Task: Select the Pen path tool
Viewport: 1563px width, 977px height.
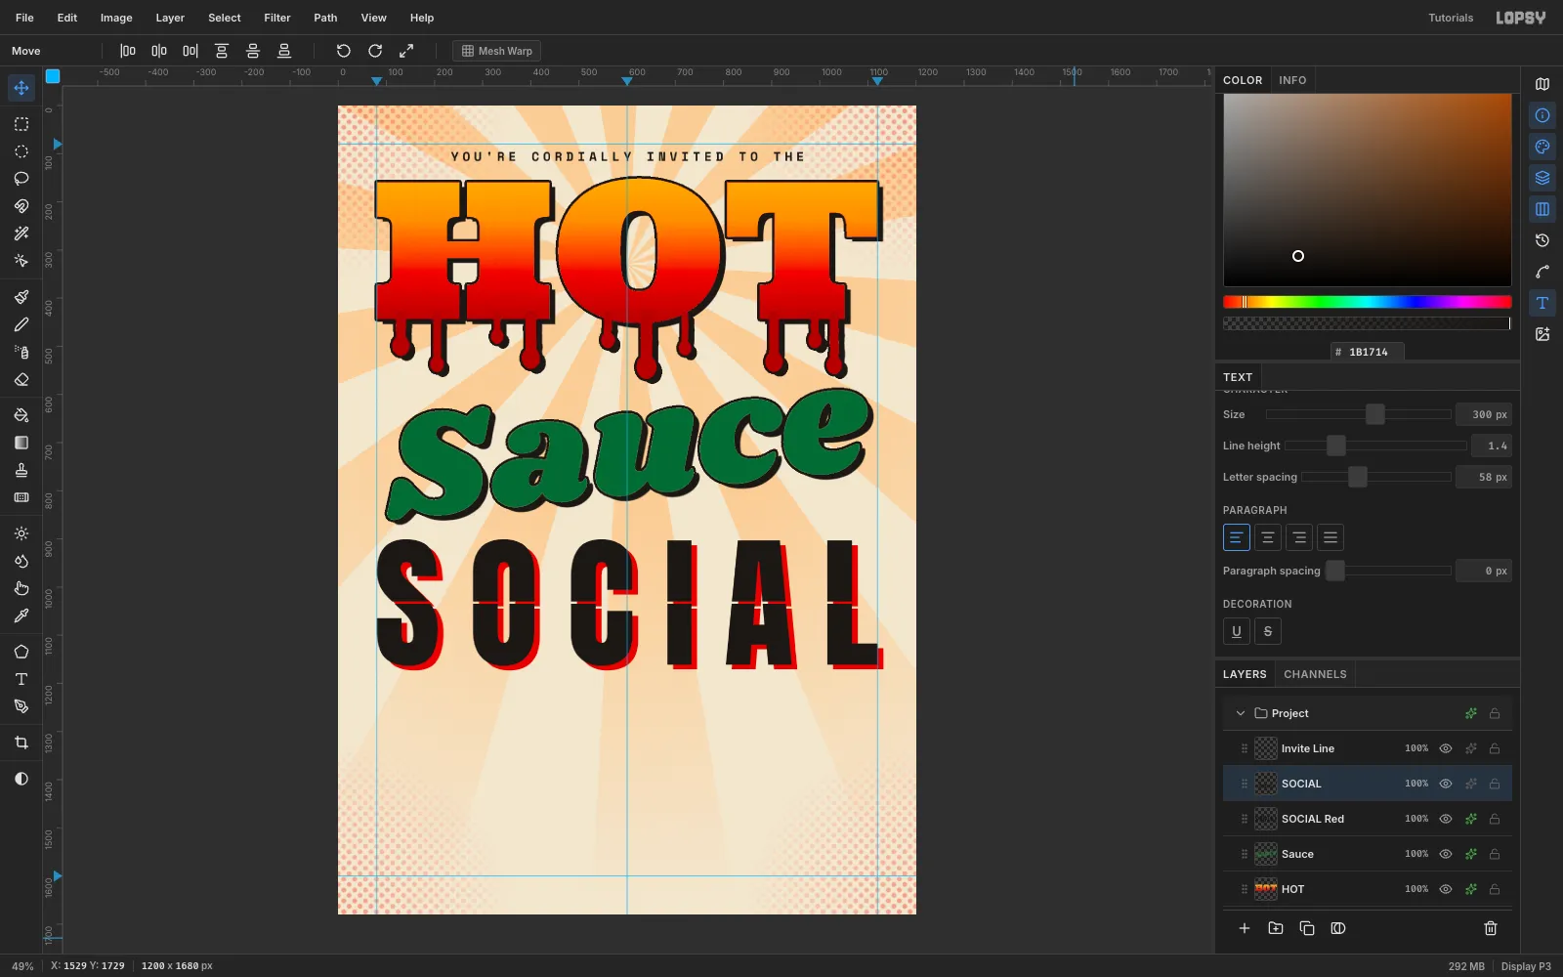Action: pyautogui.click(x=21, y=706)
